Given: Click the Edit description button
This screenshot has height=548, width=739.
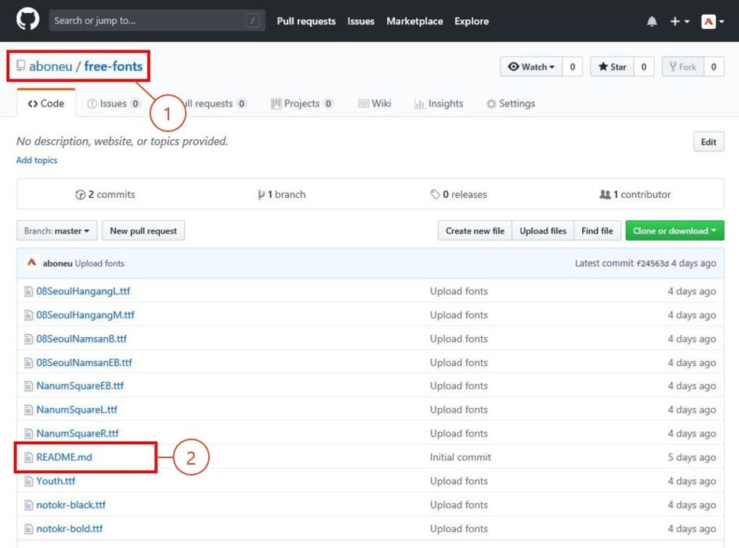Looking at the screenshot, I should click(x=708, y=141).
